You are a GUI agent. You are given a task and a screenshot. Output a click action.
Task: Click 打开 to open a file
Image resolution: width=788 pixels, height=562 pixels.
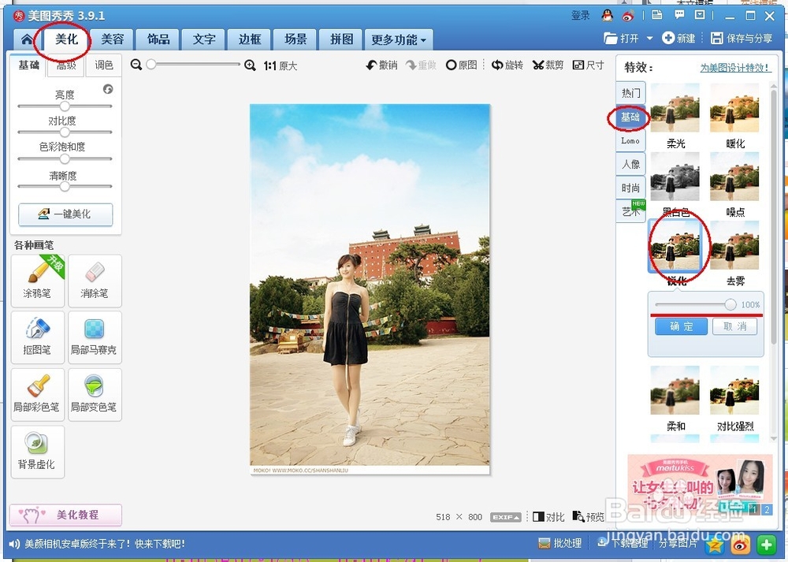click(x=621, y=38)
